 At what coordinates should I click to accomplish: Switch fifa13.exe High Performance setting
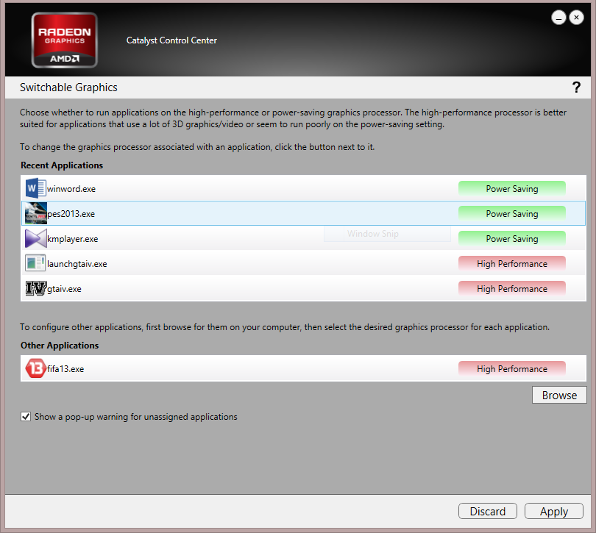(511, 369)
